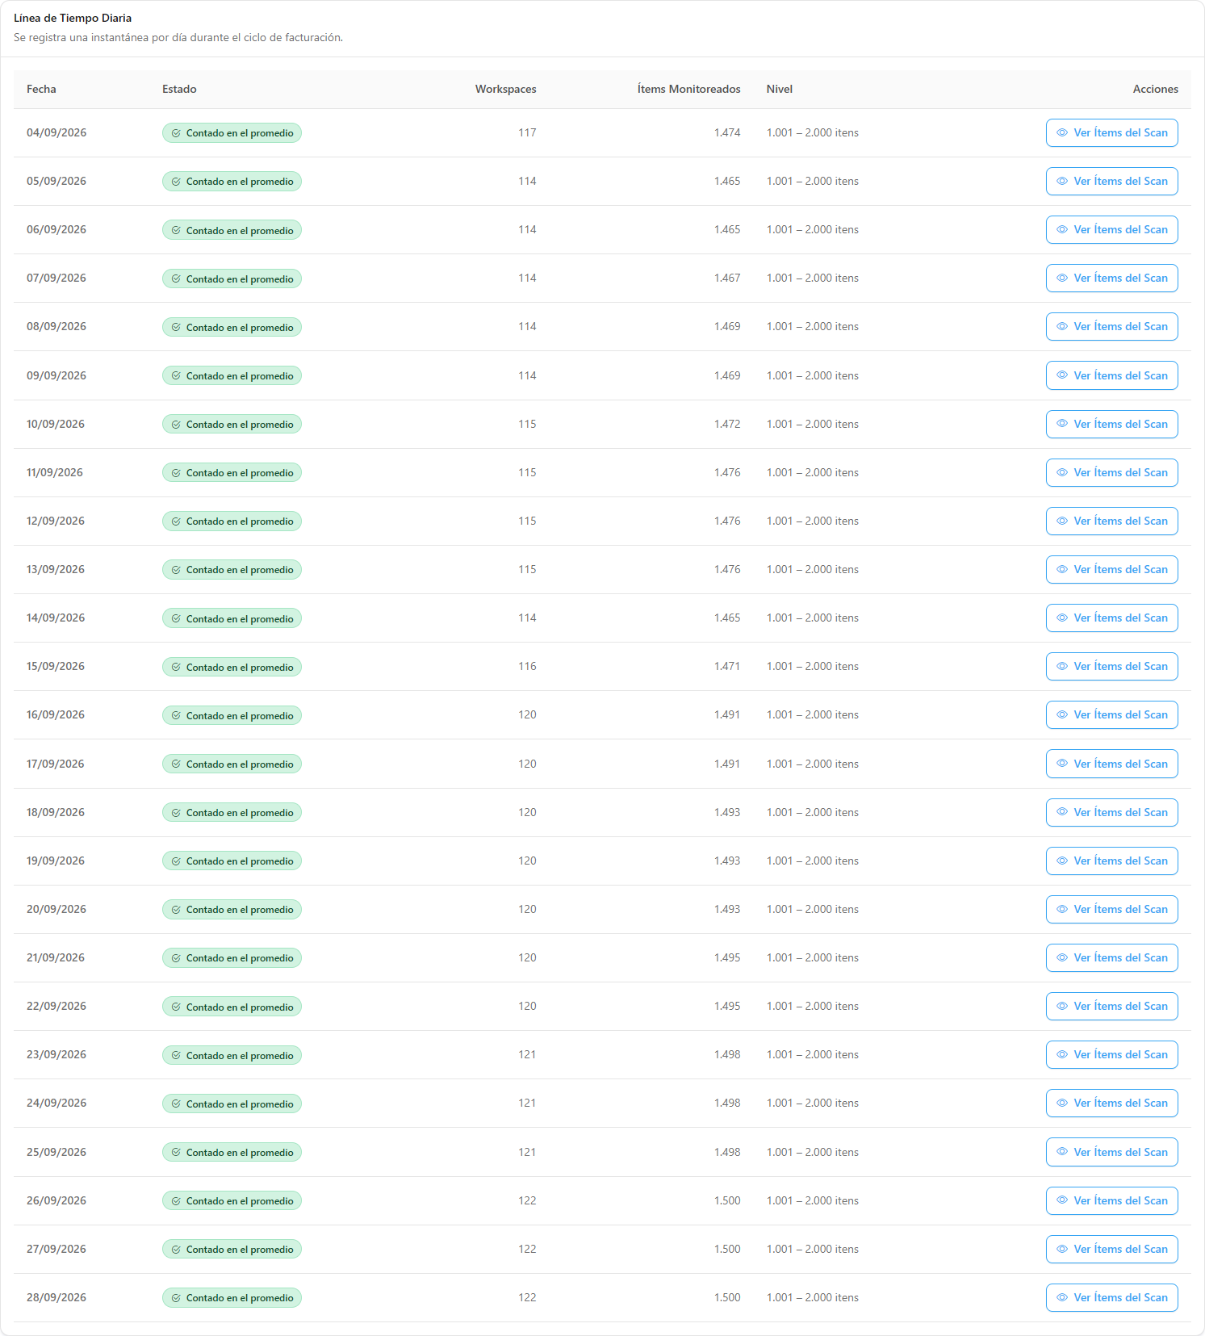
Task: Click eye icon in the 18/09/2026 row
Action: pos(1062,812)
